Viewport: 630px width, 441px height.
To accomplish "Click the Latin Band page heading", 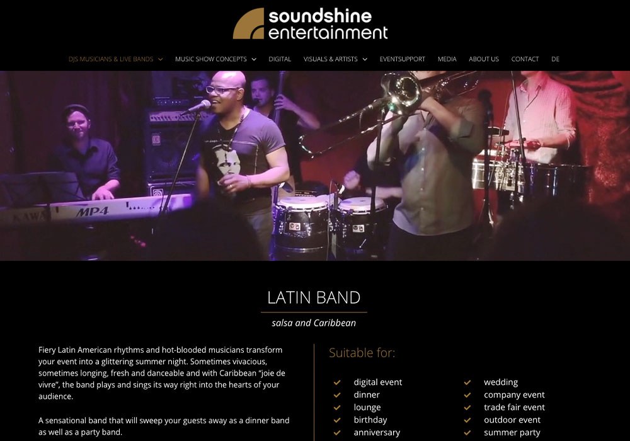I will pos(314,297).
